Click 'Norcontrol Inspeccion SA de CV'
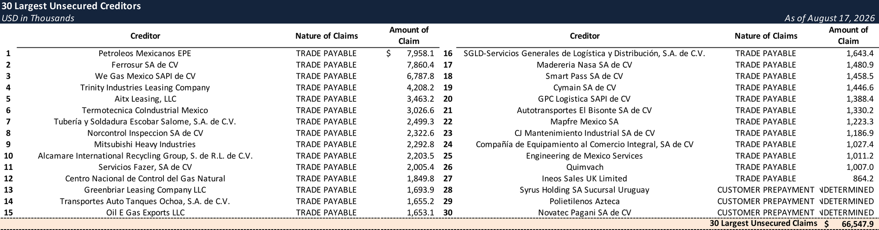This screenshot has width=879, height=230. pyautogui.click(x=145, y=133)
